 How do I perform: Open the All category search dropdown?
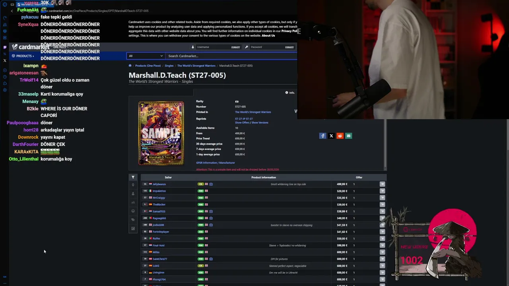click(x=146, y=56)
